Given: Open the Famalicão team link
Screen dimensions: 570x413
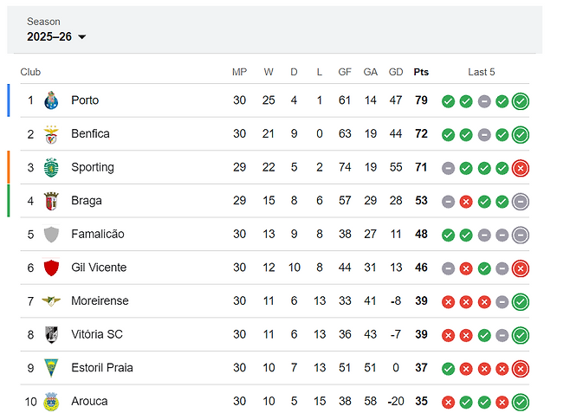Looking at the screenshot, I should tap(98, 235).
